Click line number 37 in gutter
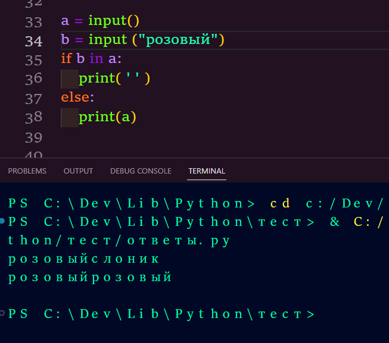Screen dimensions: 389x343 pos(33,99)
